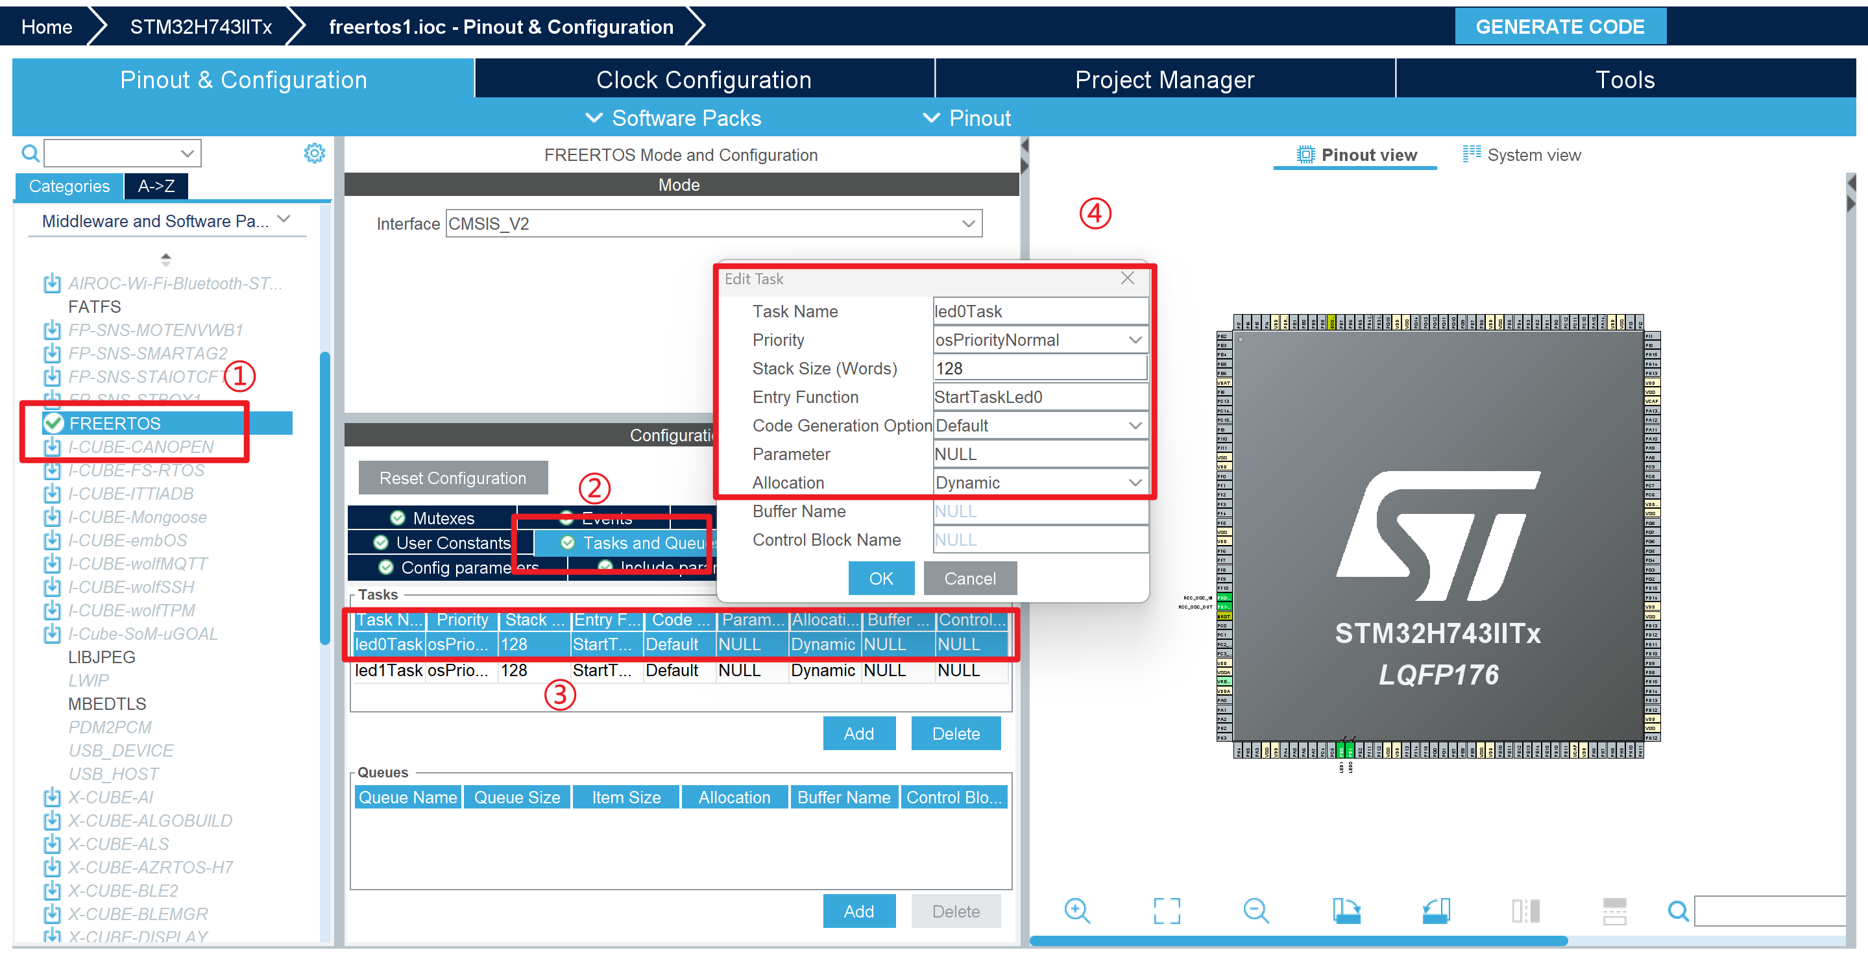
Task: Open the User Constants tab
Action: (x=442, y=542)
